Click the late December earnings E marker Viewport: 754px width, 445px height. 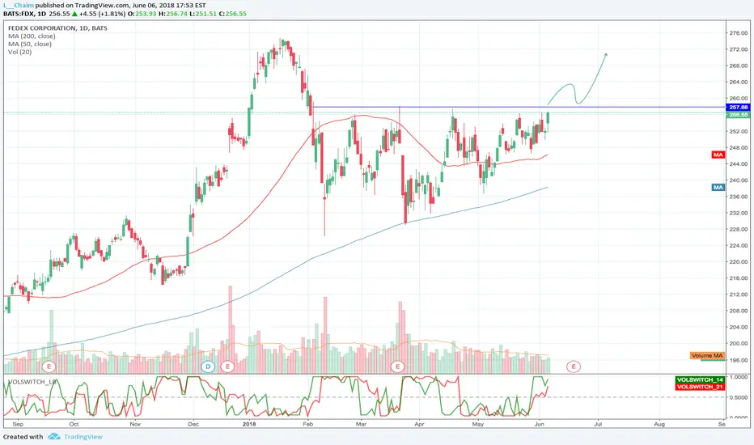coord(227,367)
